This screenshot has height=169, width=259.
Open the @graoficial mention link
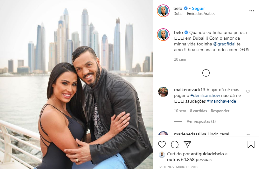click(x=224, y=44)
